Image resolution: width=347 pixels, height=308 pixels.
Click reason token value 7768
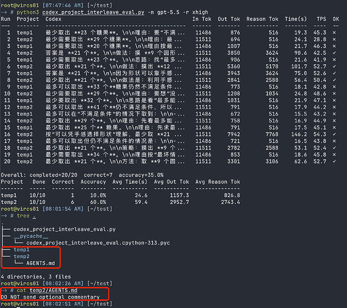pos(272,134)
